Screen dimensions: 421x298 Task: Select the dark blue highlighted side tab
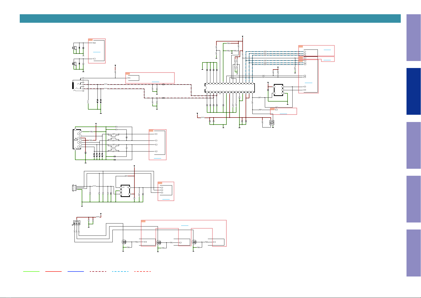pos(414,91)
